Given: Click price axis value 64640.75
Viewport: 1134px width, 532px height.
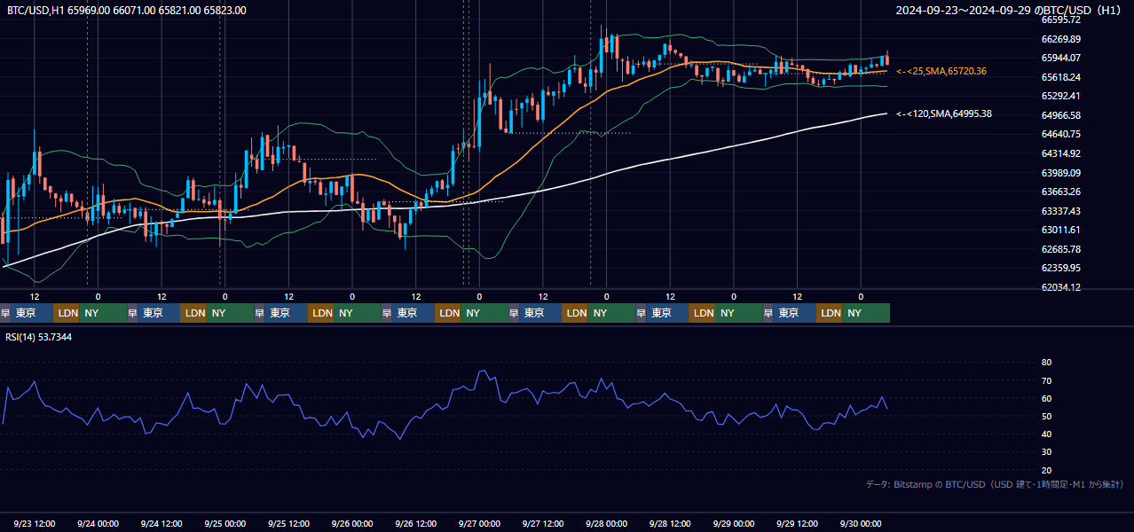Looking at the screenshot, I should [x=1060, y=134].
